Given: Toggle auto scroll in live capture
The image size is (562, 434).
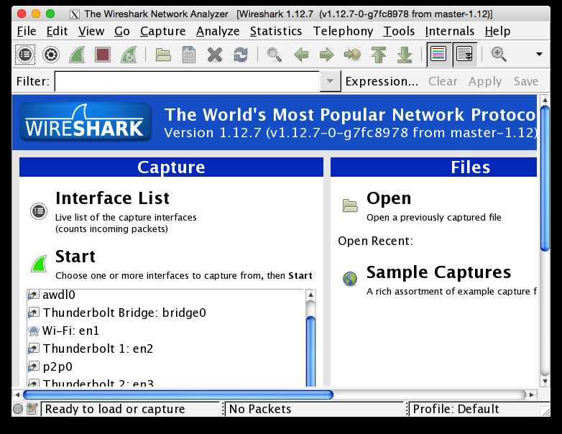Looking at the screenshot, I should (x=464, y=55).
